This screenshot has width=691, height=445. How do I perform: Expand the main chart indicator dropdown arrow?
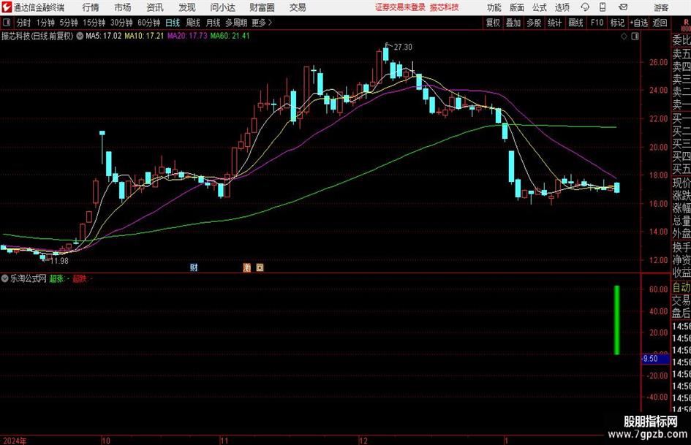[80, 36]
